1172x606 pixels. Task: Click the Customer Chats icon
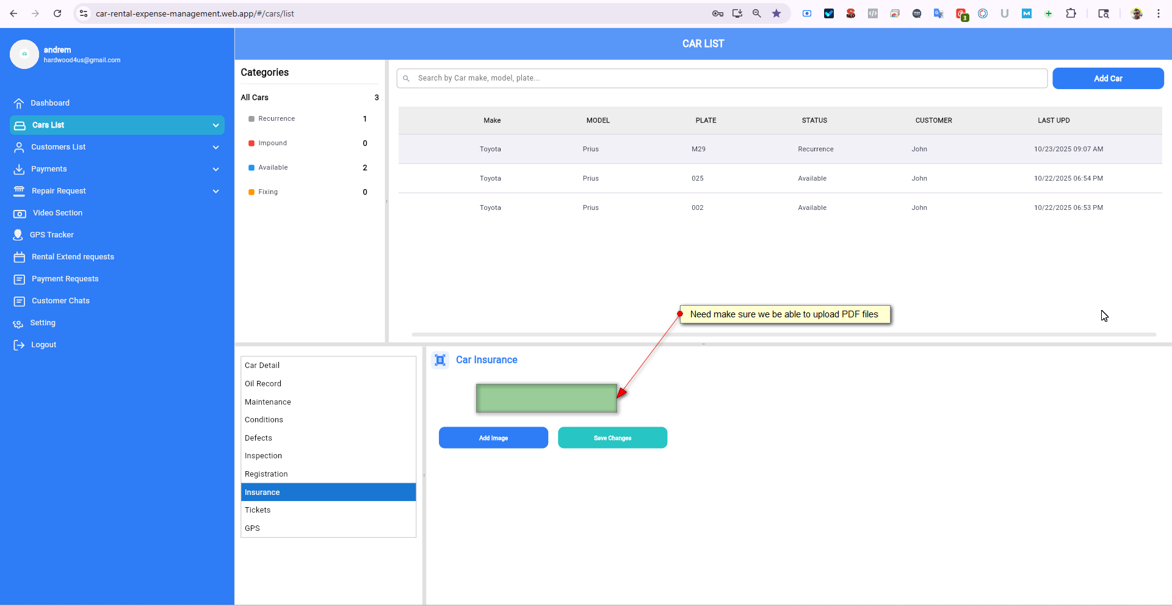(19, 301)
